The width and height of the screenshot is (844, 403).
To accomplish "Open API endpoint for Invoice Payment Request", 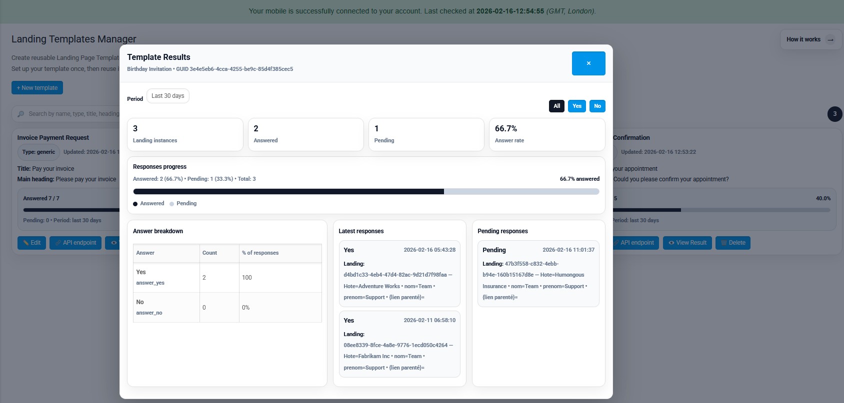I will tap(75, 243).
